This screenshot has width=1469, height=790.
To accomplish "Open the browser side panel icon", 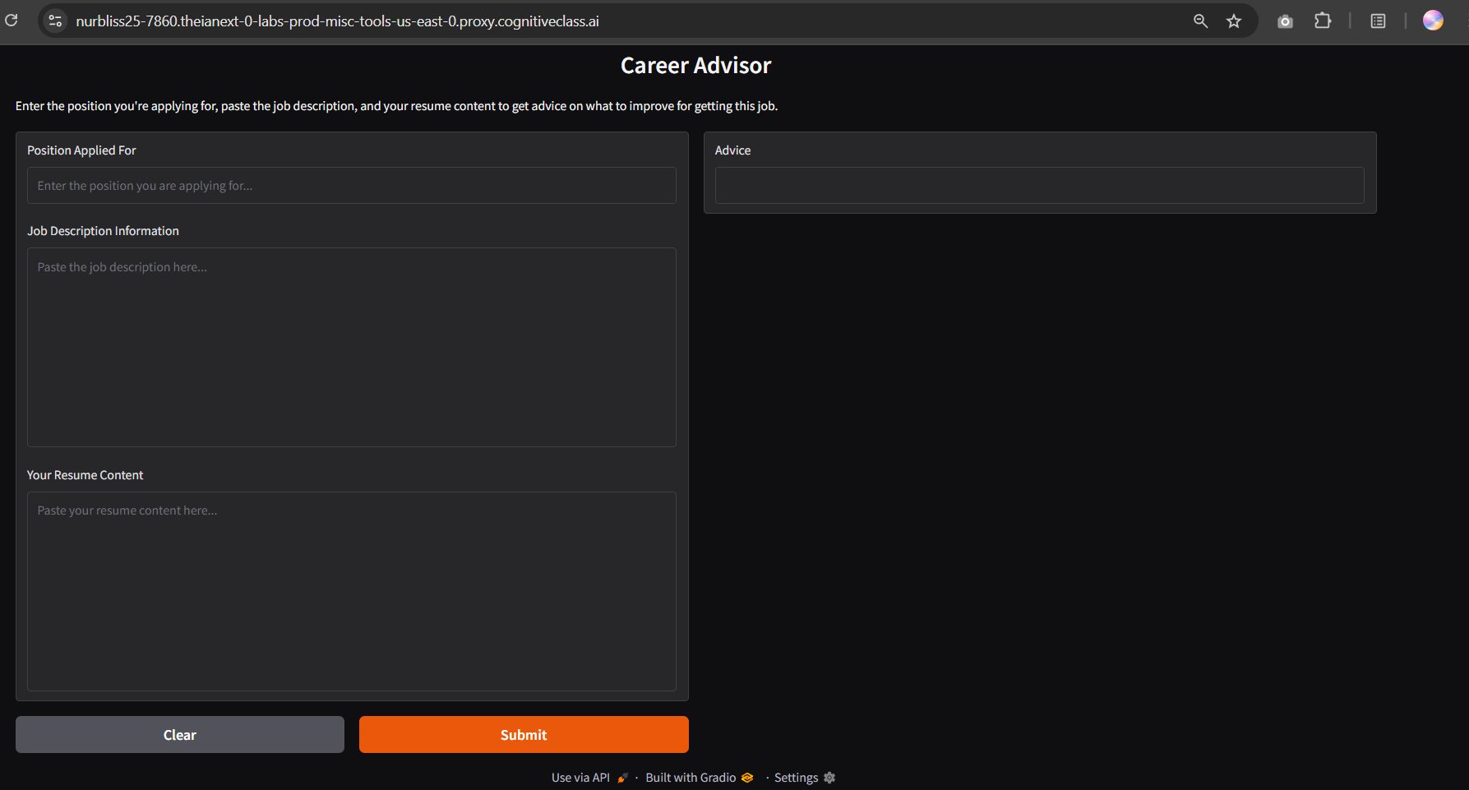I will [1379, 21].
